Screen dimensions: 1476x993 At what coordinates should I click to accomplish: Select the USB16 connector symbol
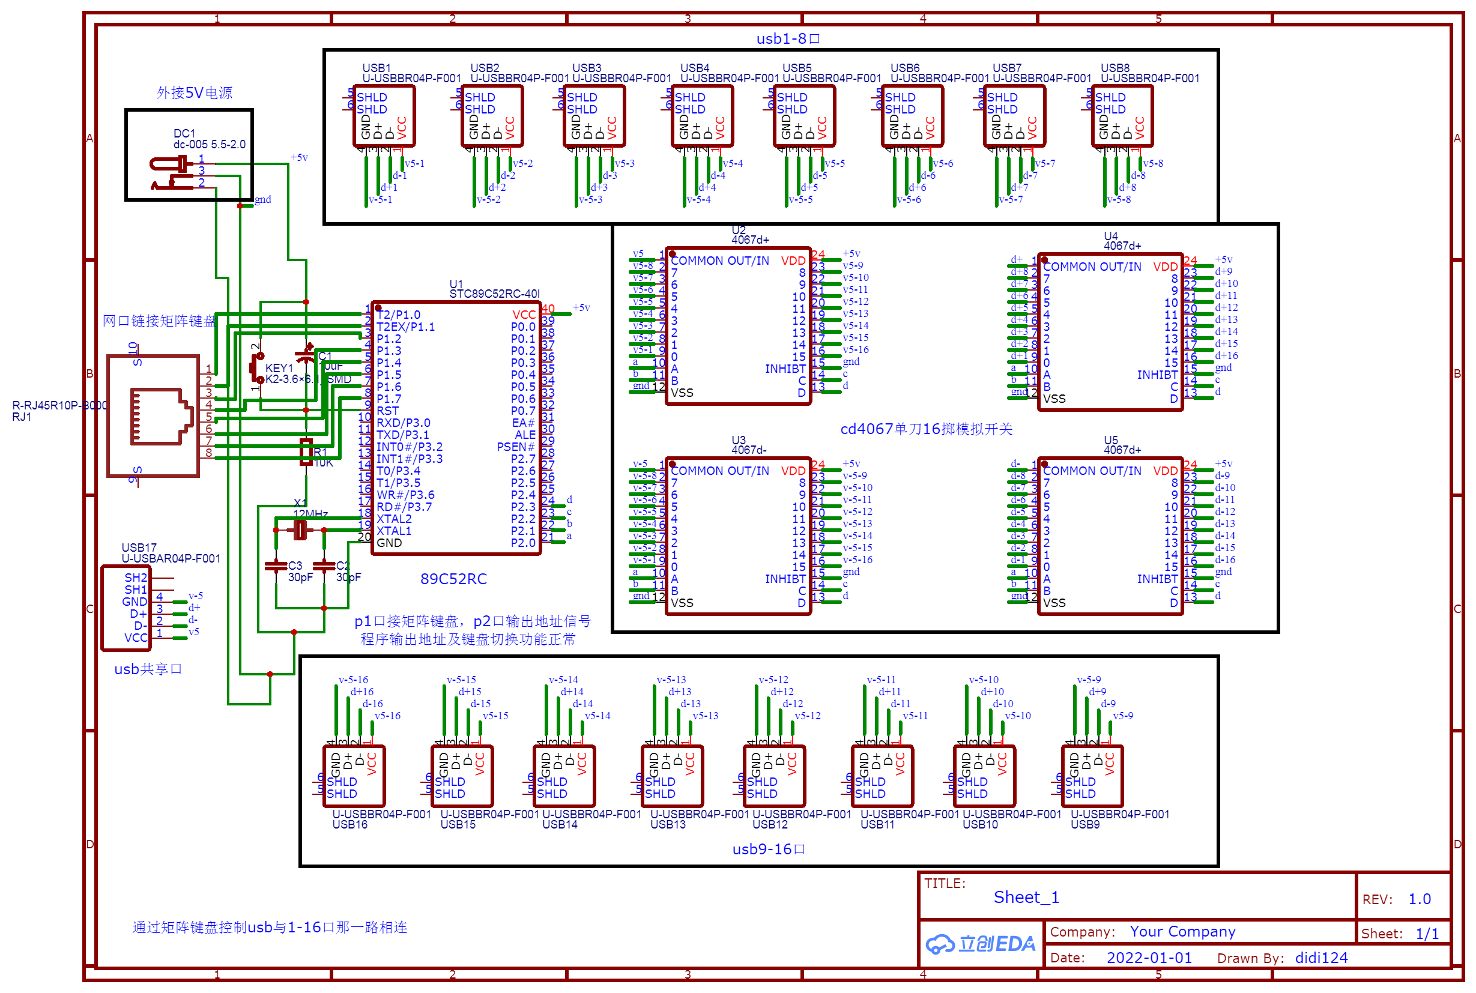(354, 776)
